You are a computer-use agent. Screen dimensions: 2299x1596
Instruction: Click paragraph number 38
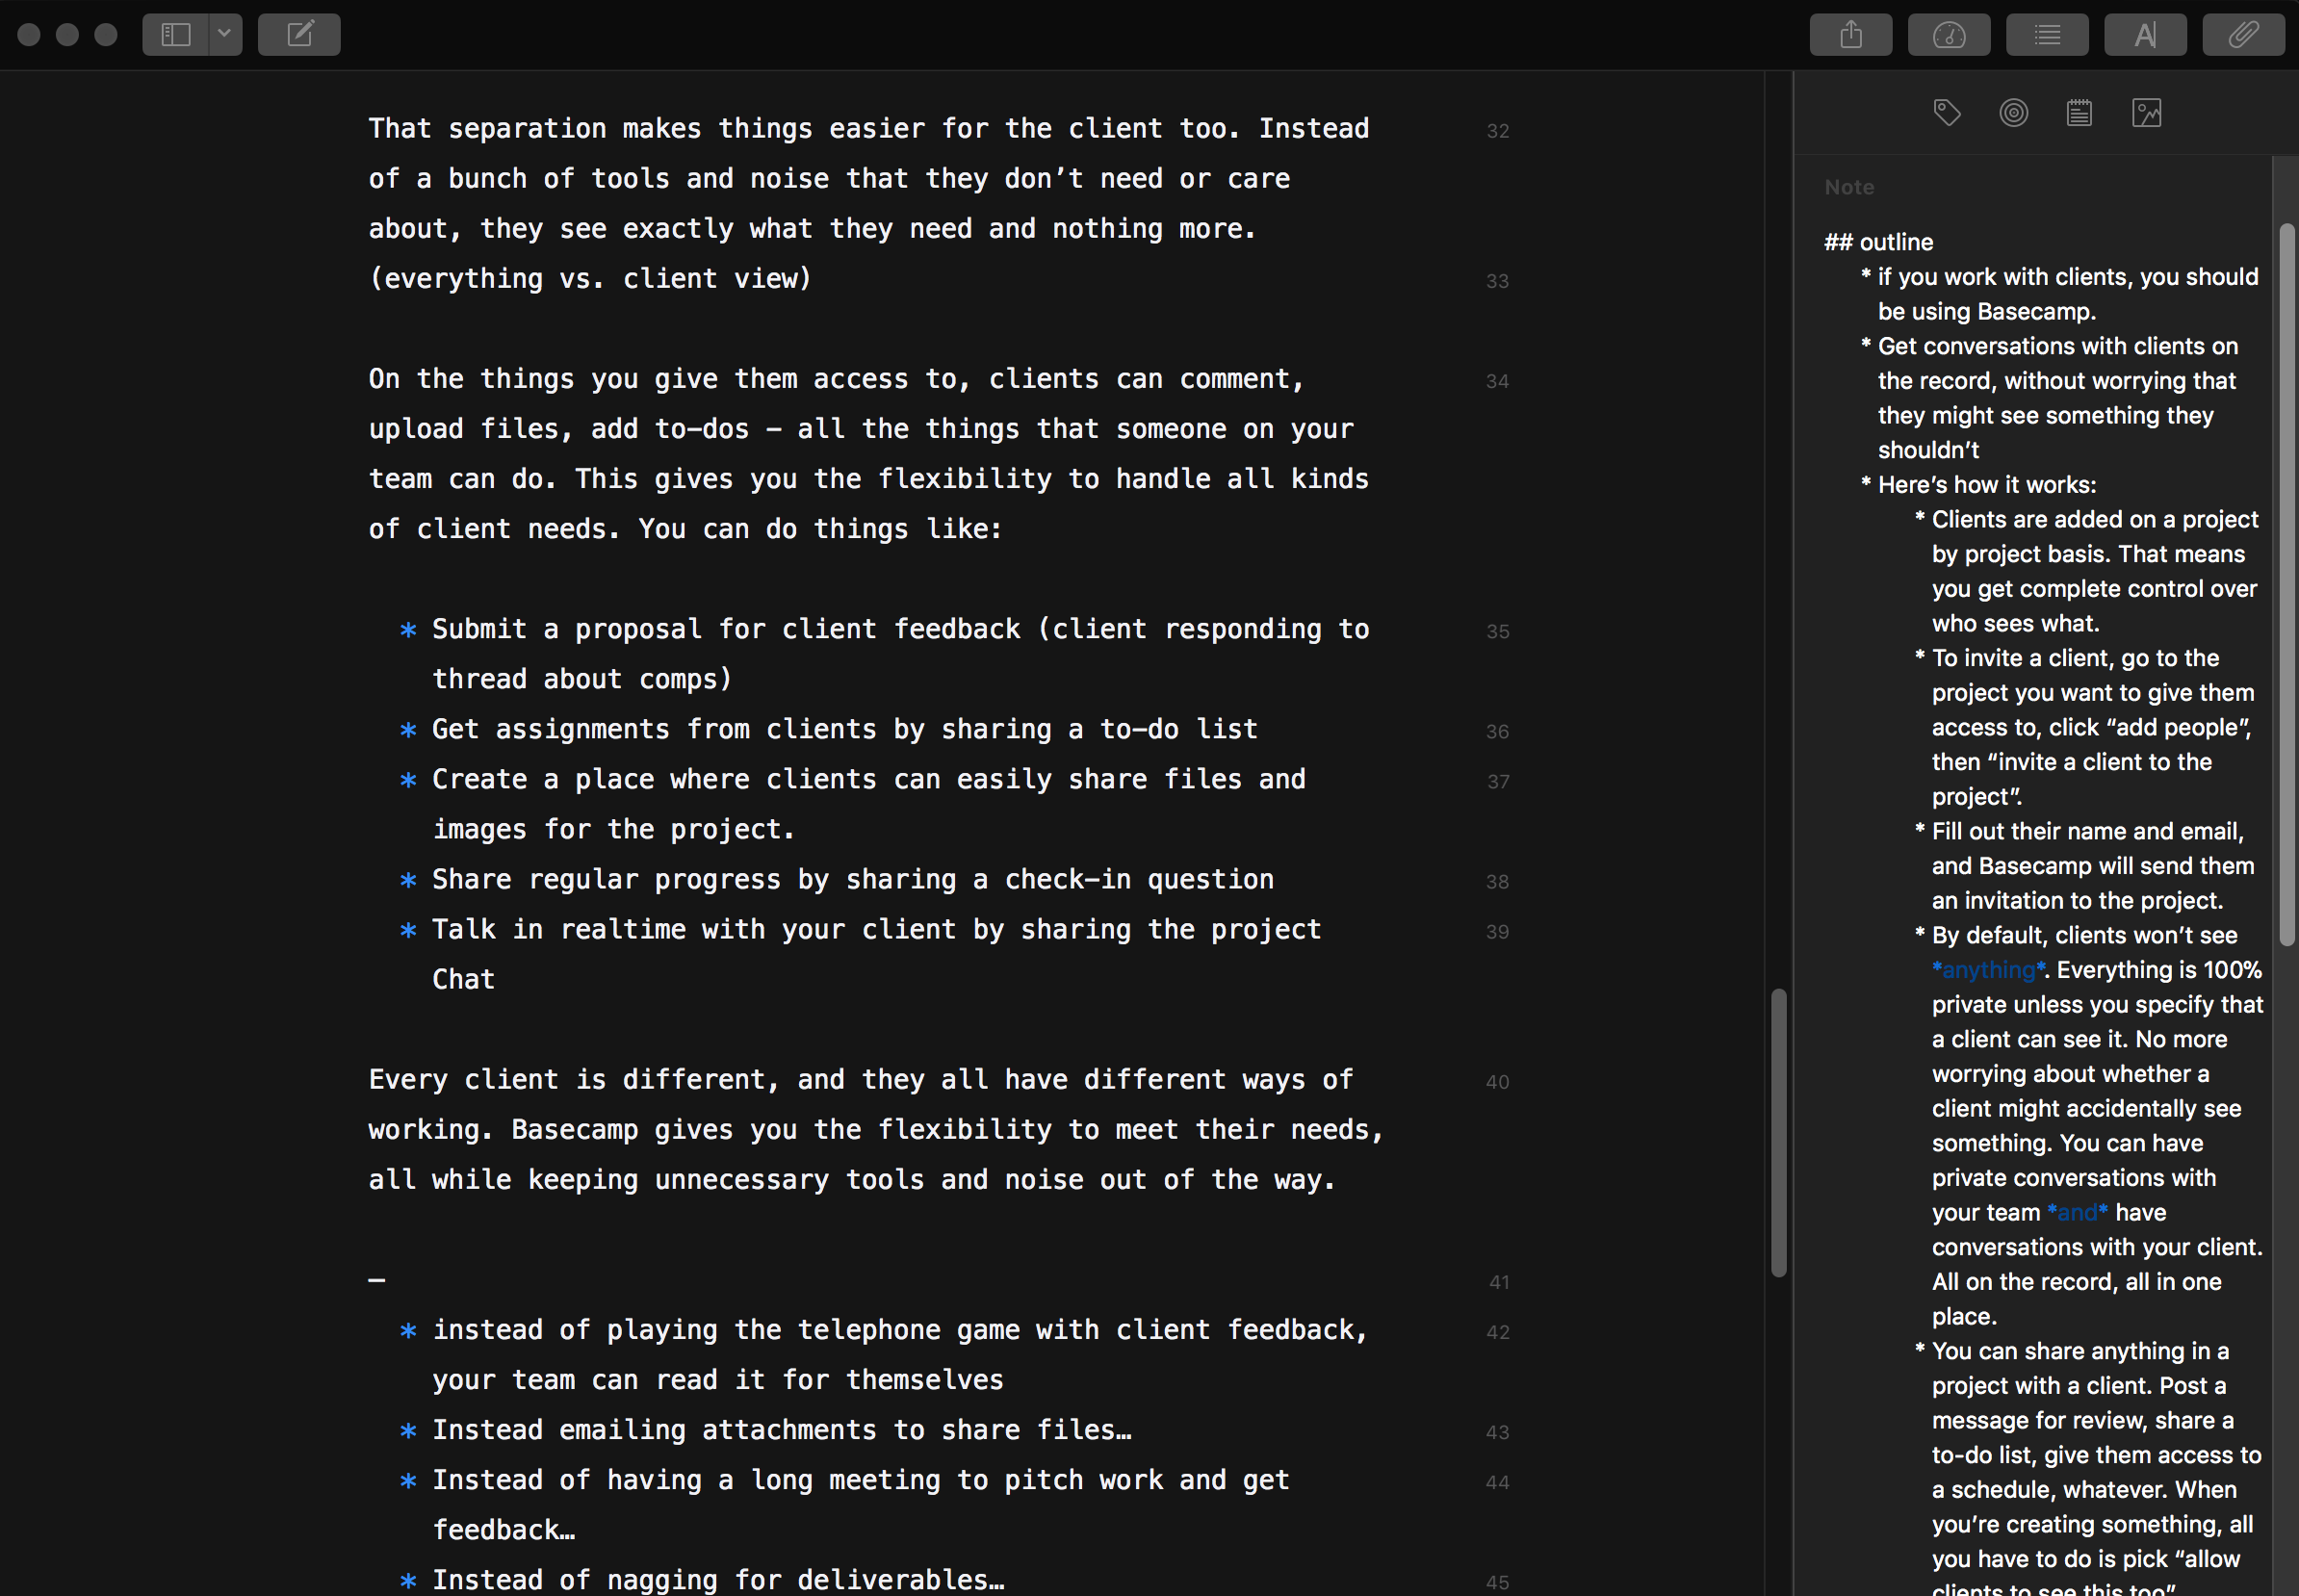point(1497,881)
